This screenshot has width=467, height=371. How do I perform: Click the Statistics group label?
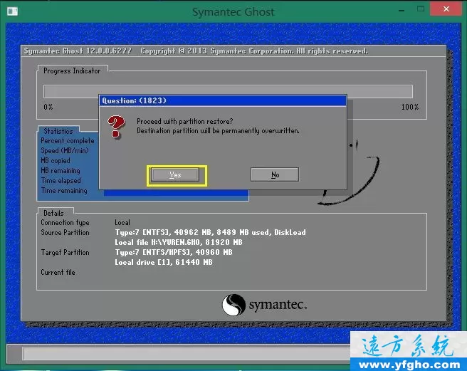pos(58,131)
